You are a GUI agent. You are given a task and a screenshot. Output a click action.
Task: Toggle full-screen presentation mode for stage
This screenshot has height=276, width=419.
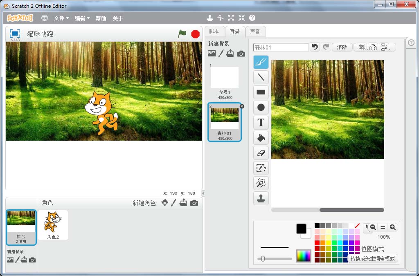coord(15,34)
